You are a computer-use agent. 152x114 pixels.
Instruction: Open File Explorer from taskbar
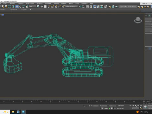point(13,112)
